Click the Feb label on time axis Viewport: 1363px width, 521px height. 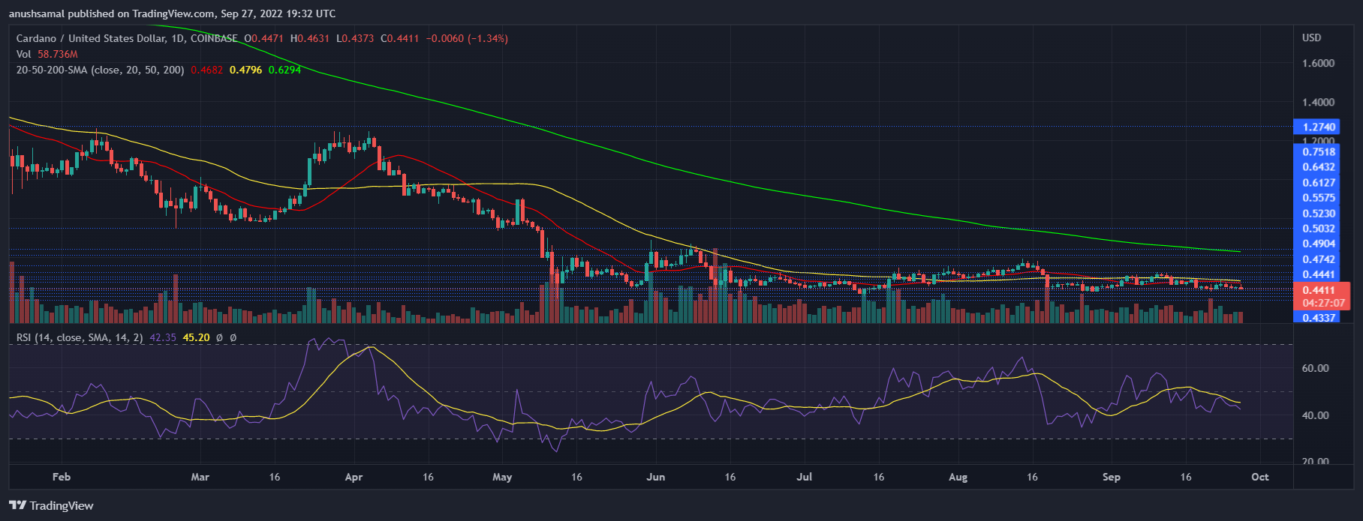[x=62, y=477]
